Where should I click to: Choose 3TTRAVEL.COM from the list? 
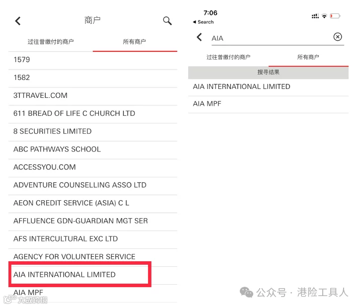(x=93, y=95)
